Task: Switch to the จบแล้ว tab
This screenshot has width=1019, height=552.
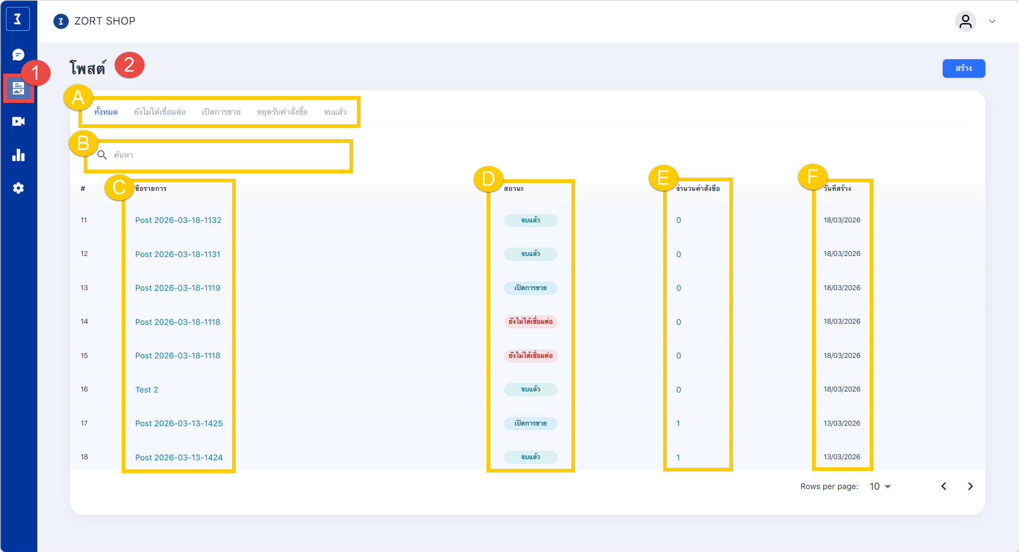Action: click(x=335, y=112)
